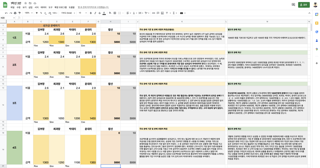320x168 pixels.
Task: Open the 100% zoom dropdown
Action: (x=28, y=13)
